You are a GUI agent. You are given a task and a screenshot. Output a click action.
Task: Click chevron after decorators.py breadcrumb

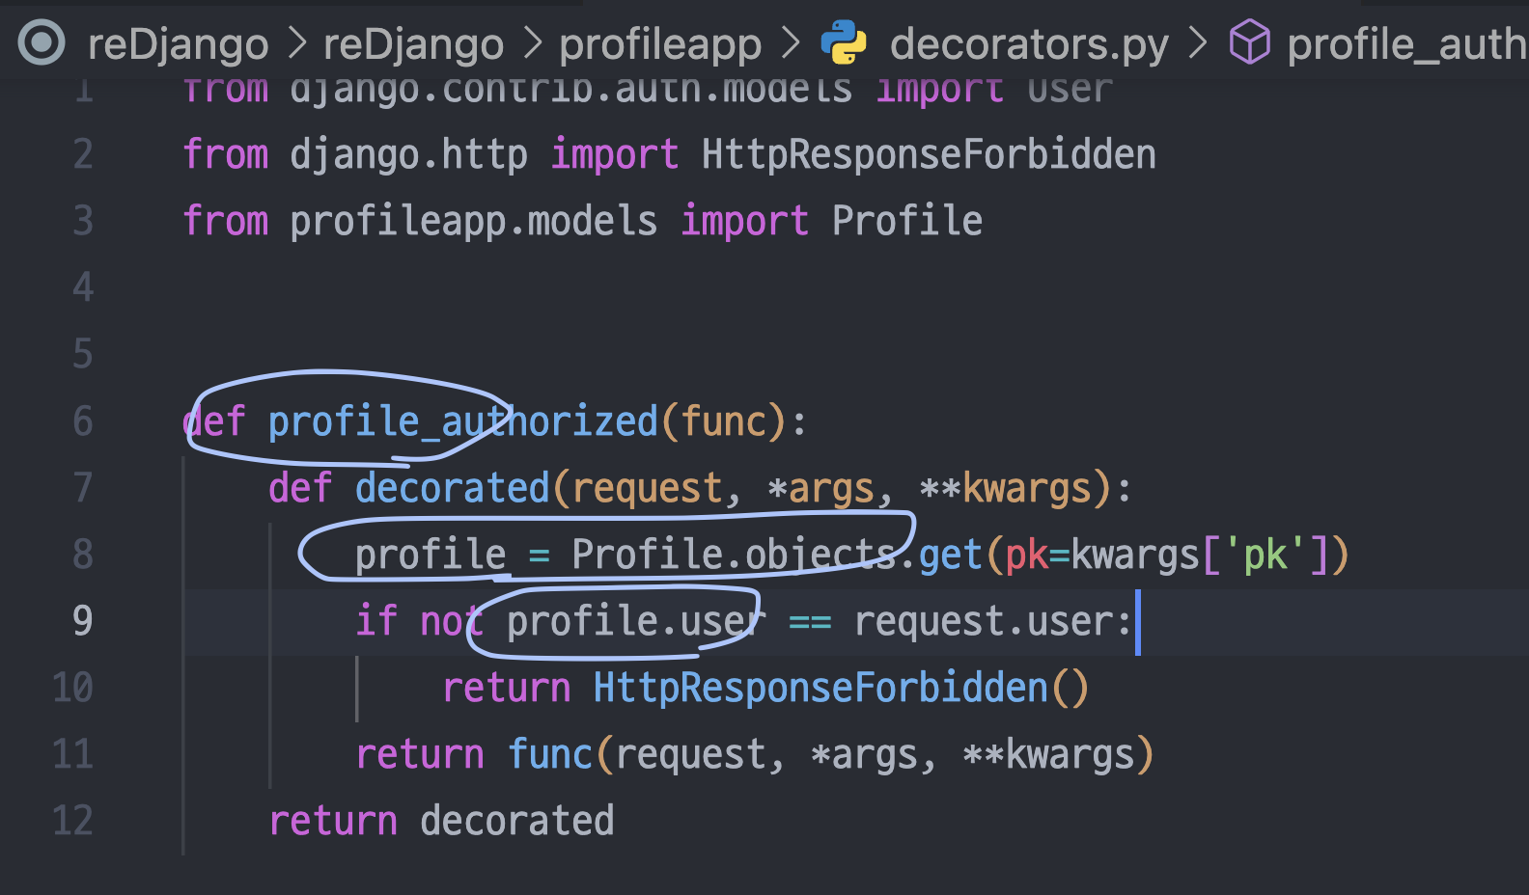pyautogui.click(x=1197, y=43)
